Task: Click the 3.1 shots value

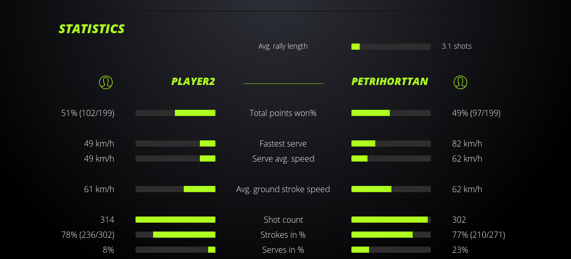Action: pyautogui.click(x=457, y=46)
